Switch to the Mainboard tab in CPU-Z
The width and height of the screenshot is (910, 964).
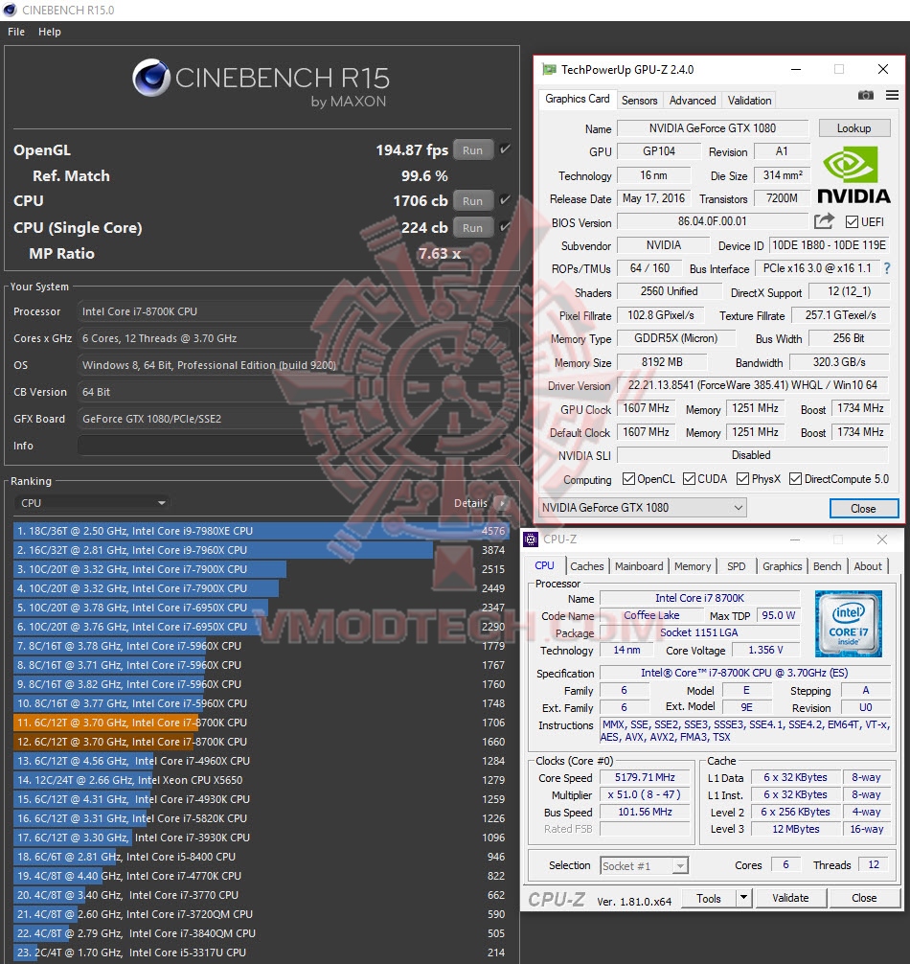(639, 566)
